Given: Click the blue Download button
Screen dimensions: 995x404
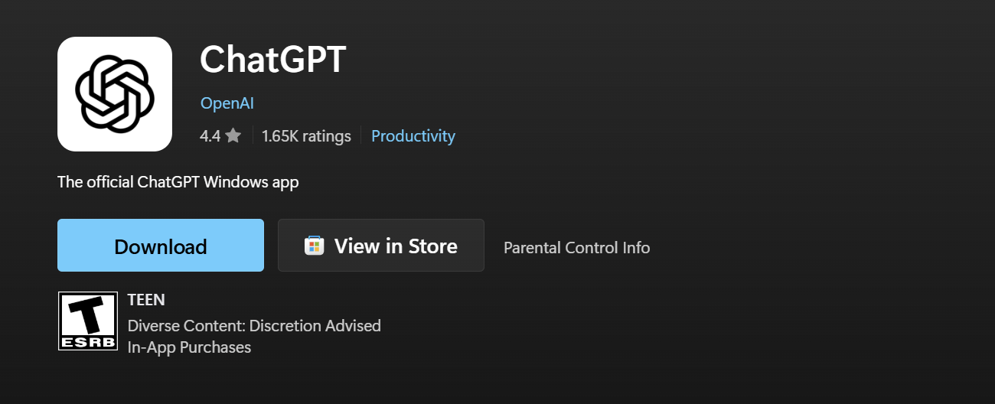Looking at the screenshot, I should (161, 246).
